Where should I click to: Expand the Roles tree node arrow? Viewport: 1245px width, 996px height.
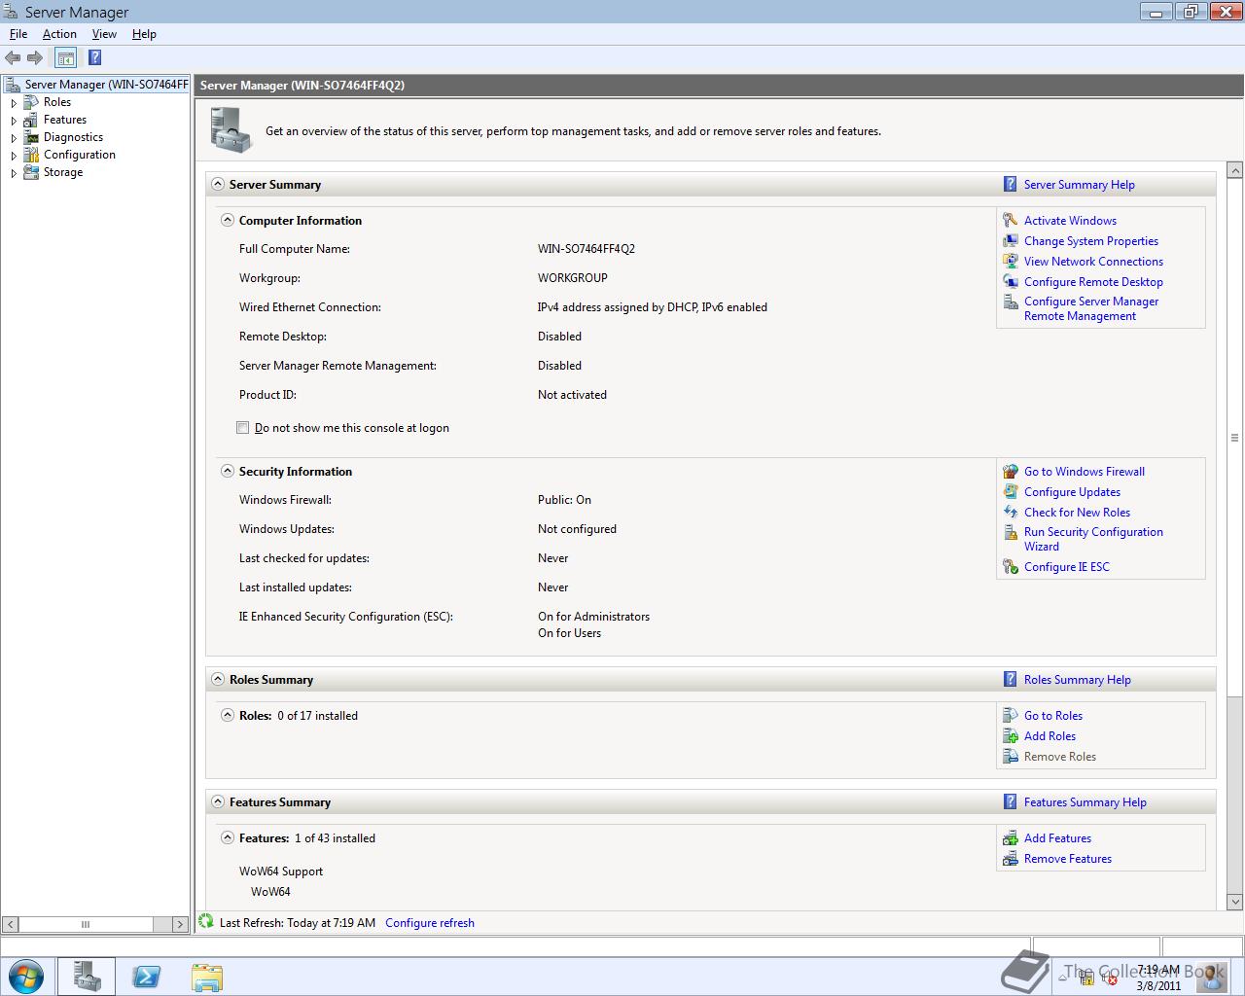point(14,103)
